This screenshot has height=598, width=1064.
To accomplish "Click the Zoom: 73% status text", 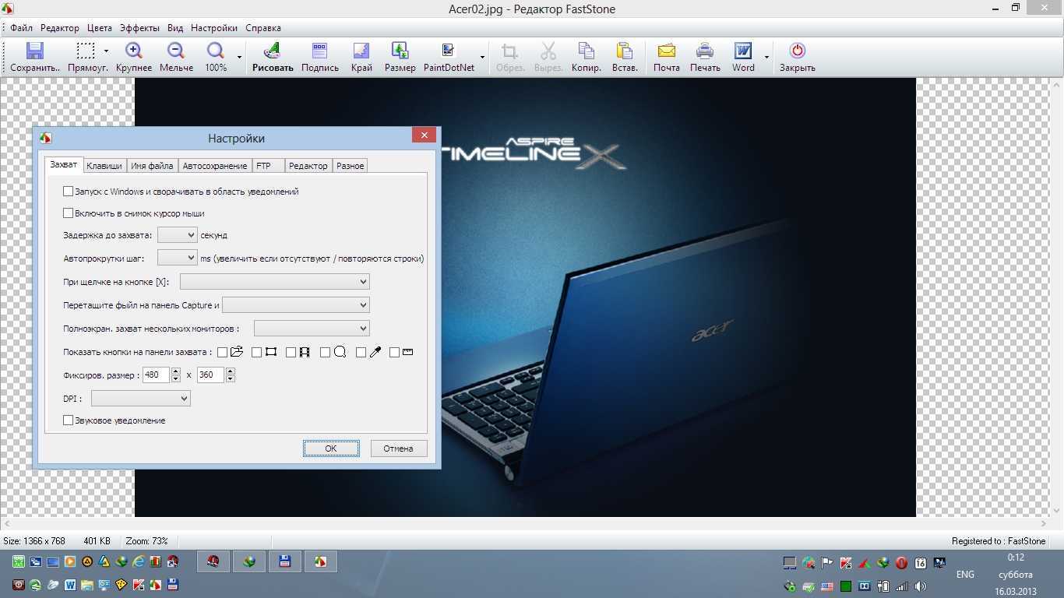I will 147,540.
